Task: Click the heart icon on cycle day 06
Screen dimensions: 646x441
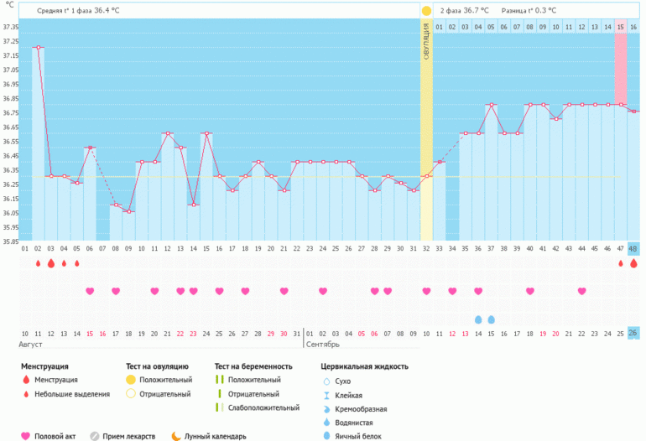Action: (90, 291)
